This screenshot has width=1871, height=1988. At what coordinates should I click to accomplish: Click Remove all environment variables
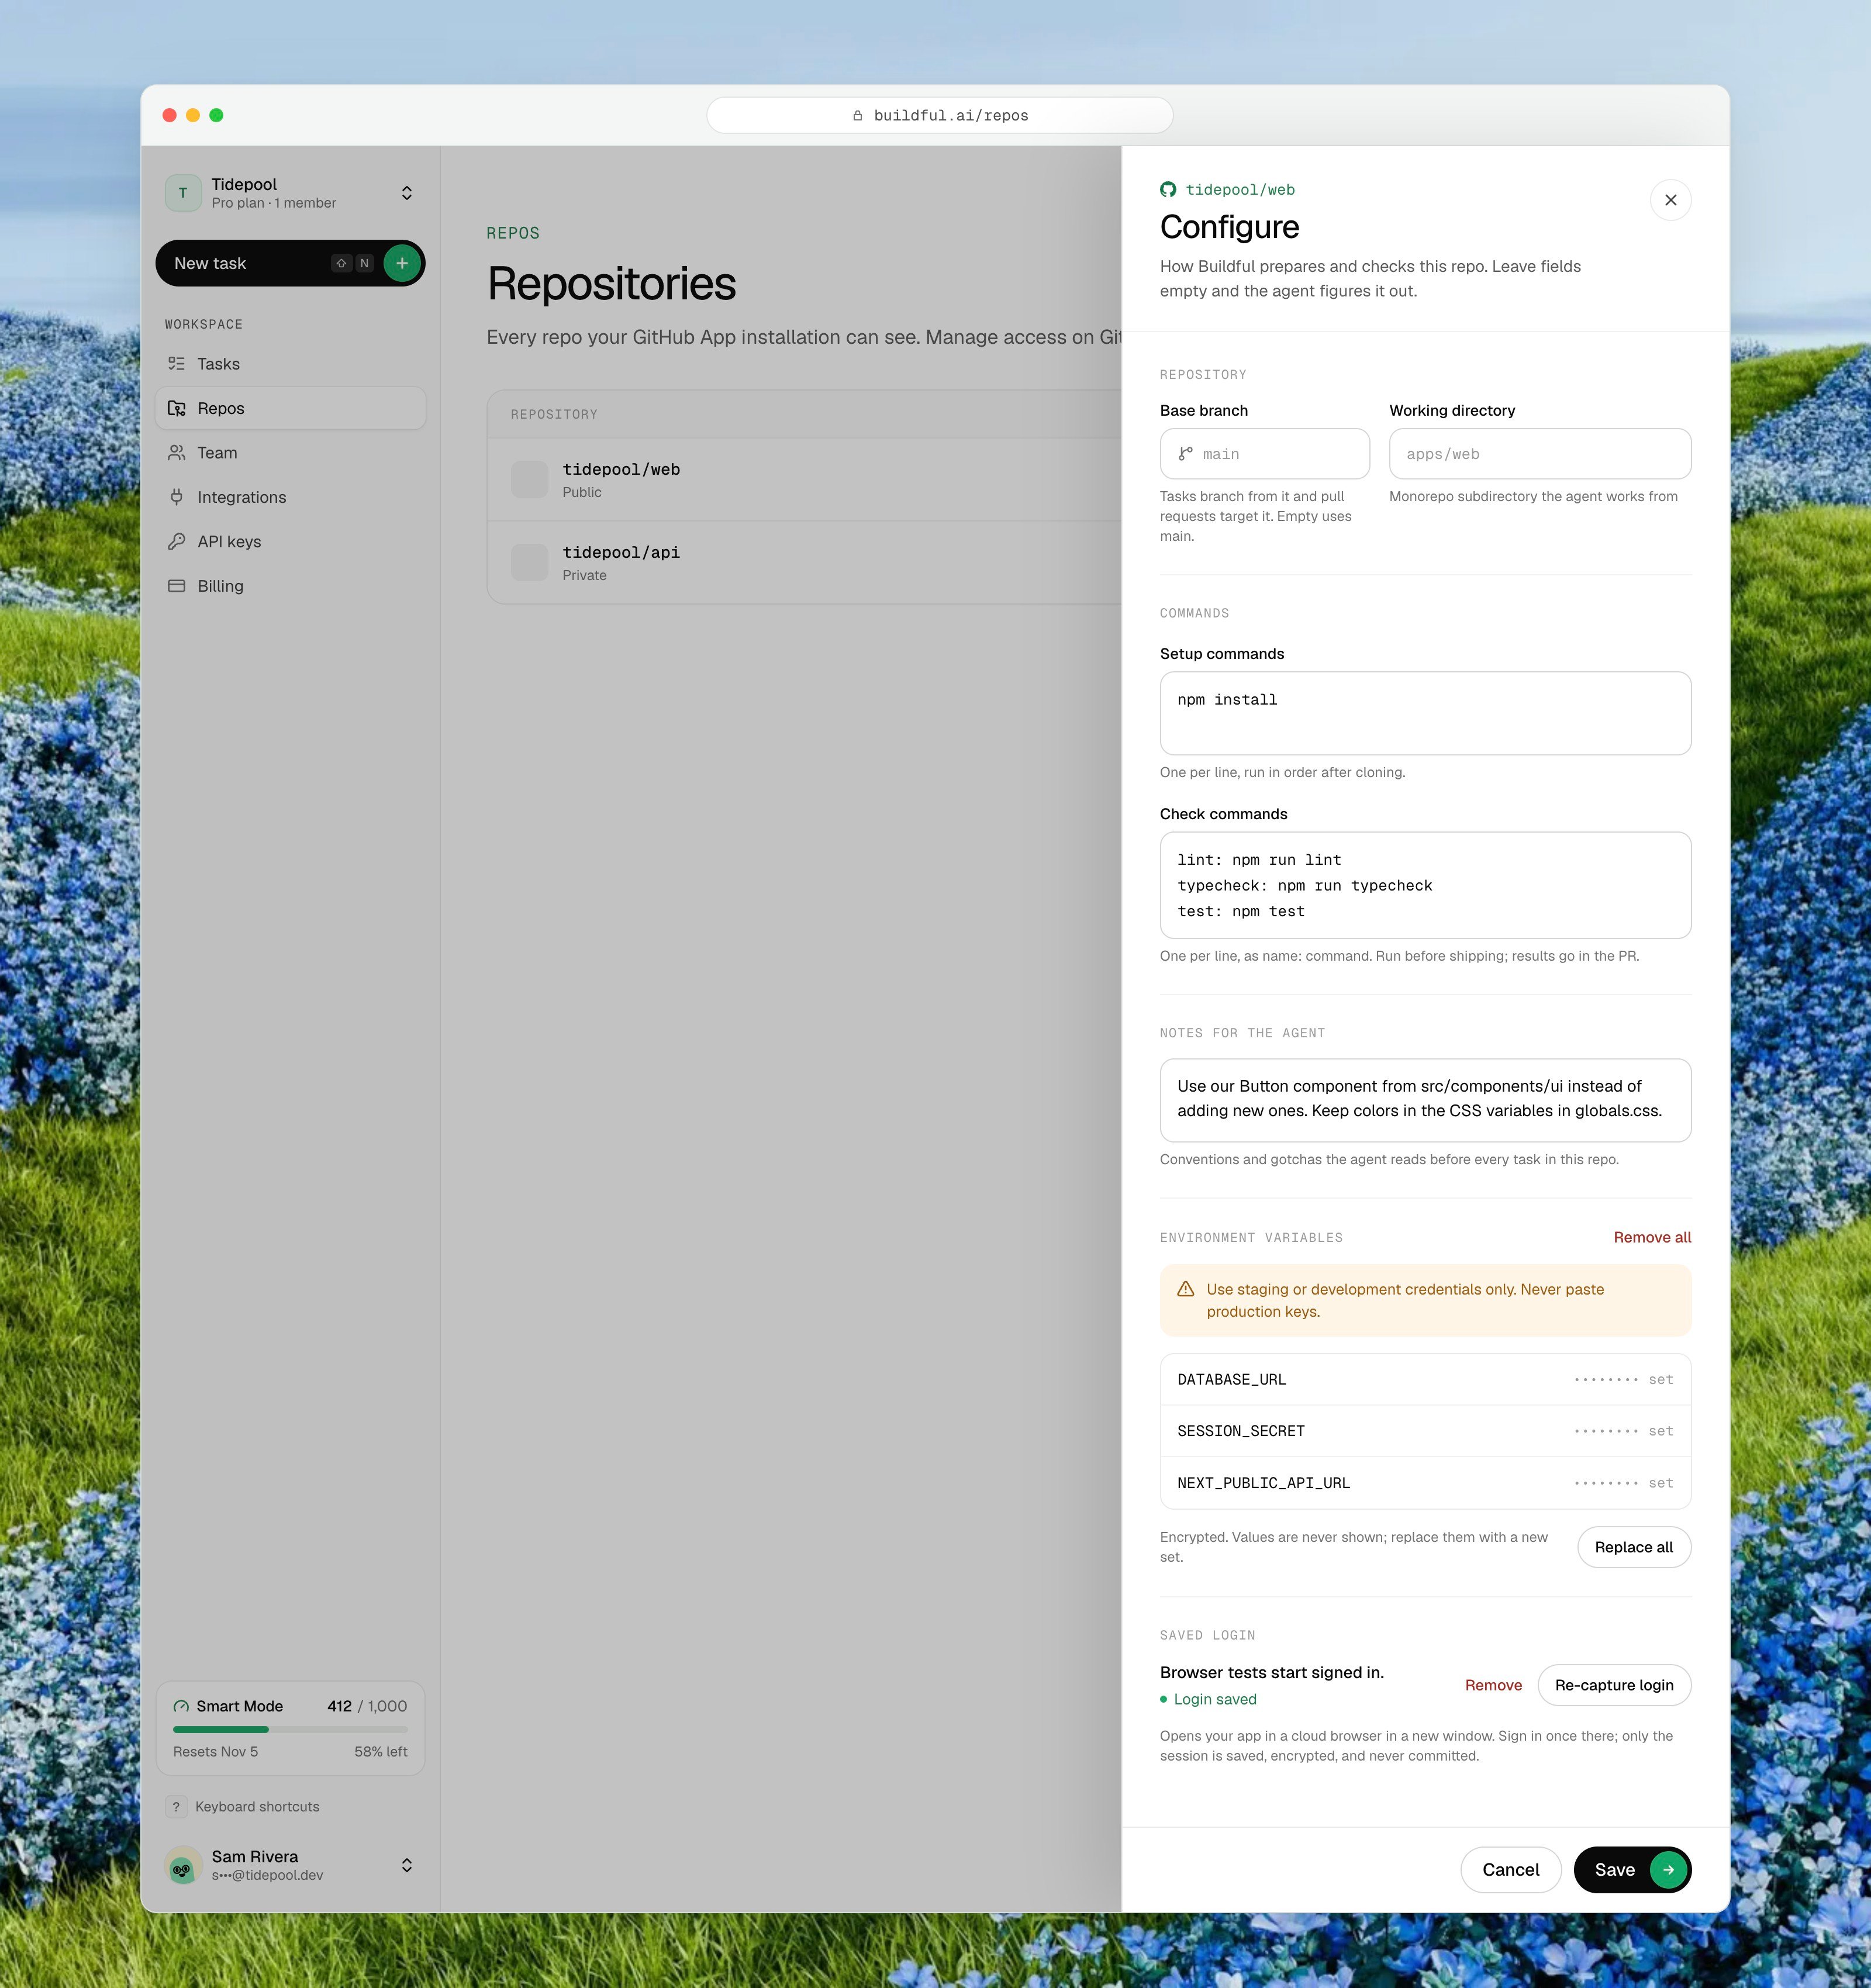click(x=1652, y=1237)
